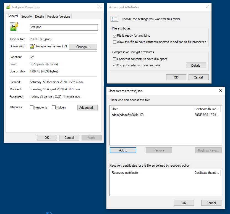
Task: Switch to the Previous Versions tab
Action: 59,17
